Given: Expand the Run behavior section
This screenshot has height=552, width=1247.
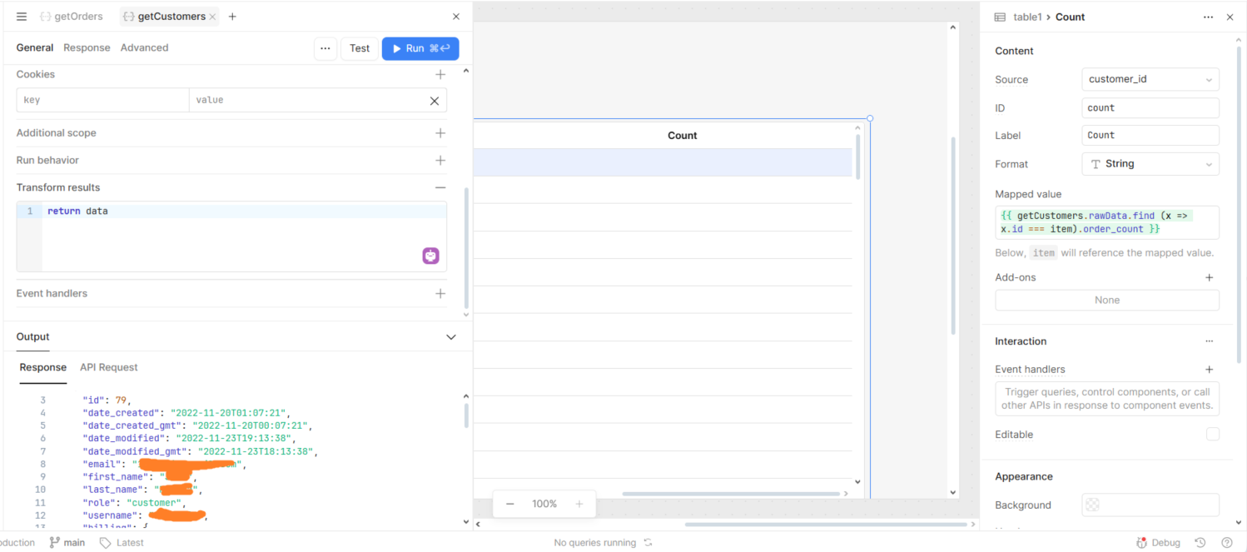Looking at the screenshot, I should tap(440, 160).
